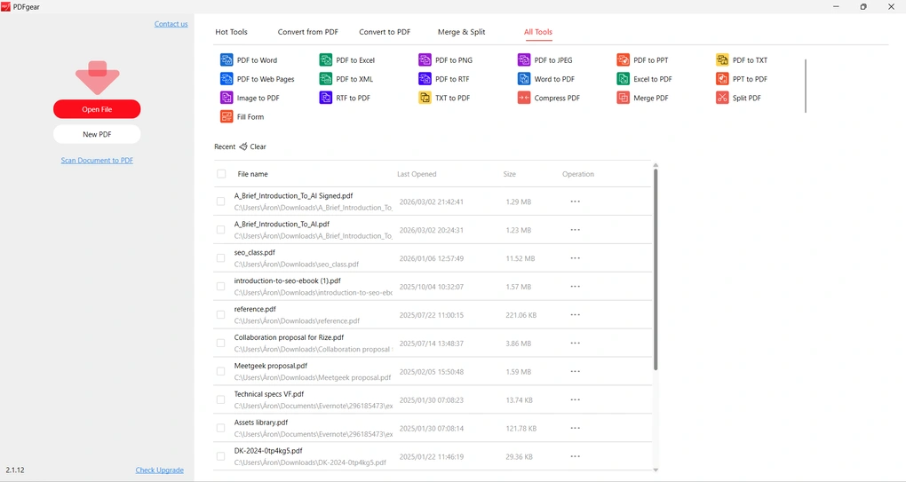Check the box for A_Brief_Introduction_To_AI Signed.pdf

pyautogui.click(x=220, y=201)
